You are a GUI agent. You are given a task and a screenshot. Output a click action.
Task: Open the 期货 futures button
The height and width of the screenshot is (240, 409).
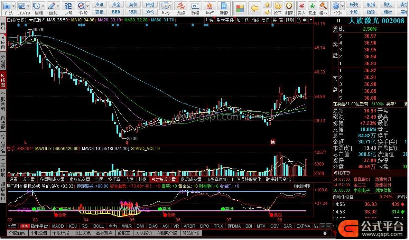pos(388,12)
